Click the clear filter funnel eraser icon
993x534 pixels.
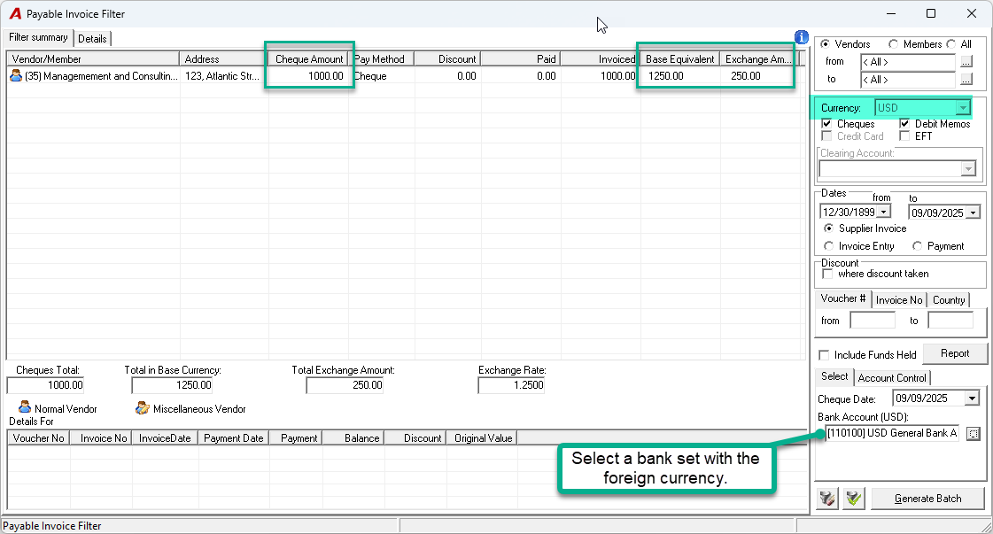tap(827, 499)
